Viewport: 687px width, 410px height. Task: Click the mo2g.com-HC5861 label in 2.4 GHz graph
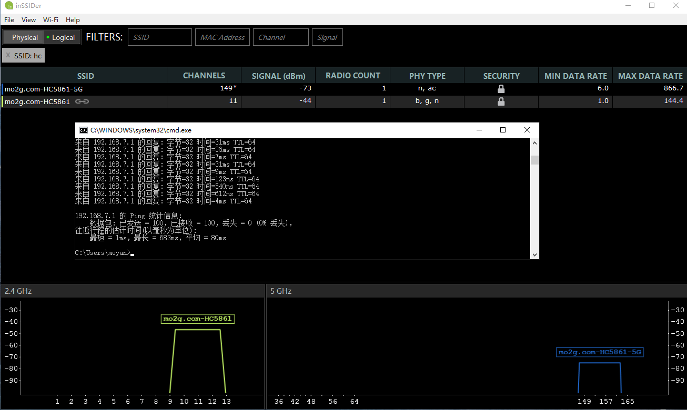(197, 319)
